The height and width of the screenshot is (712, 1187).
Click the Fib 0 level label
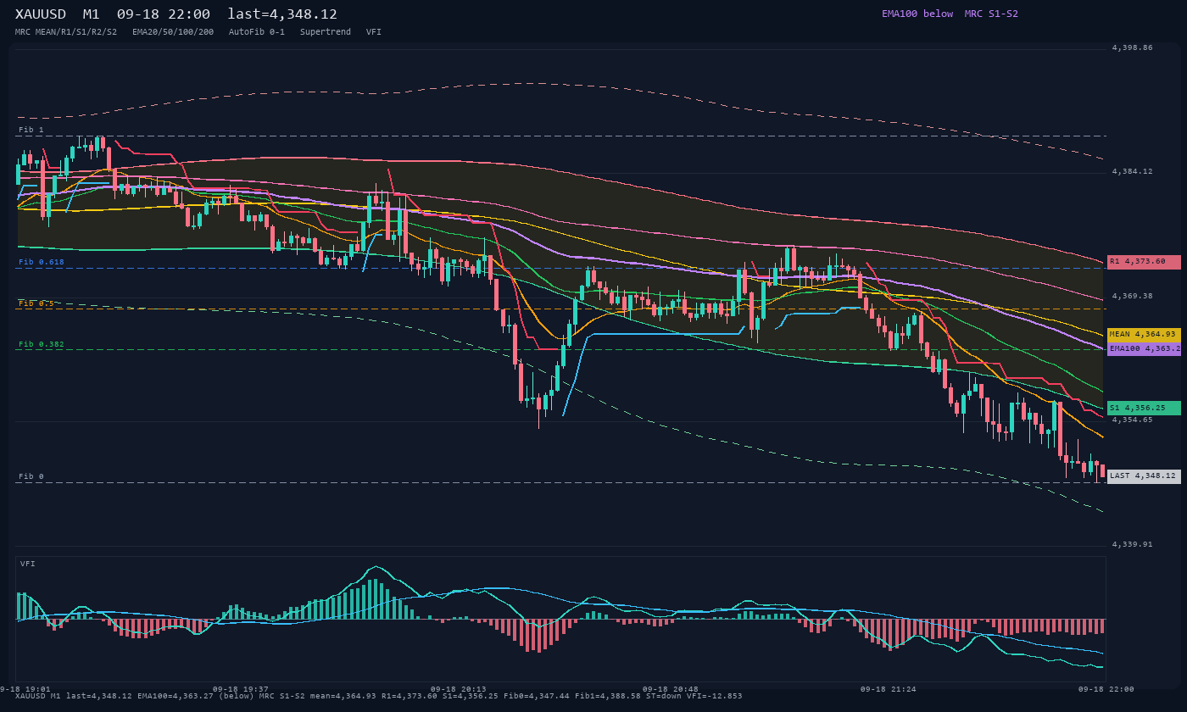click(x=31, y=476)
